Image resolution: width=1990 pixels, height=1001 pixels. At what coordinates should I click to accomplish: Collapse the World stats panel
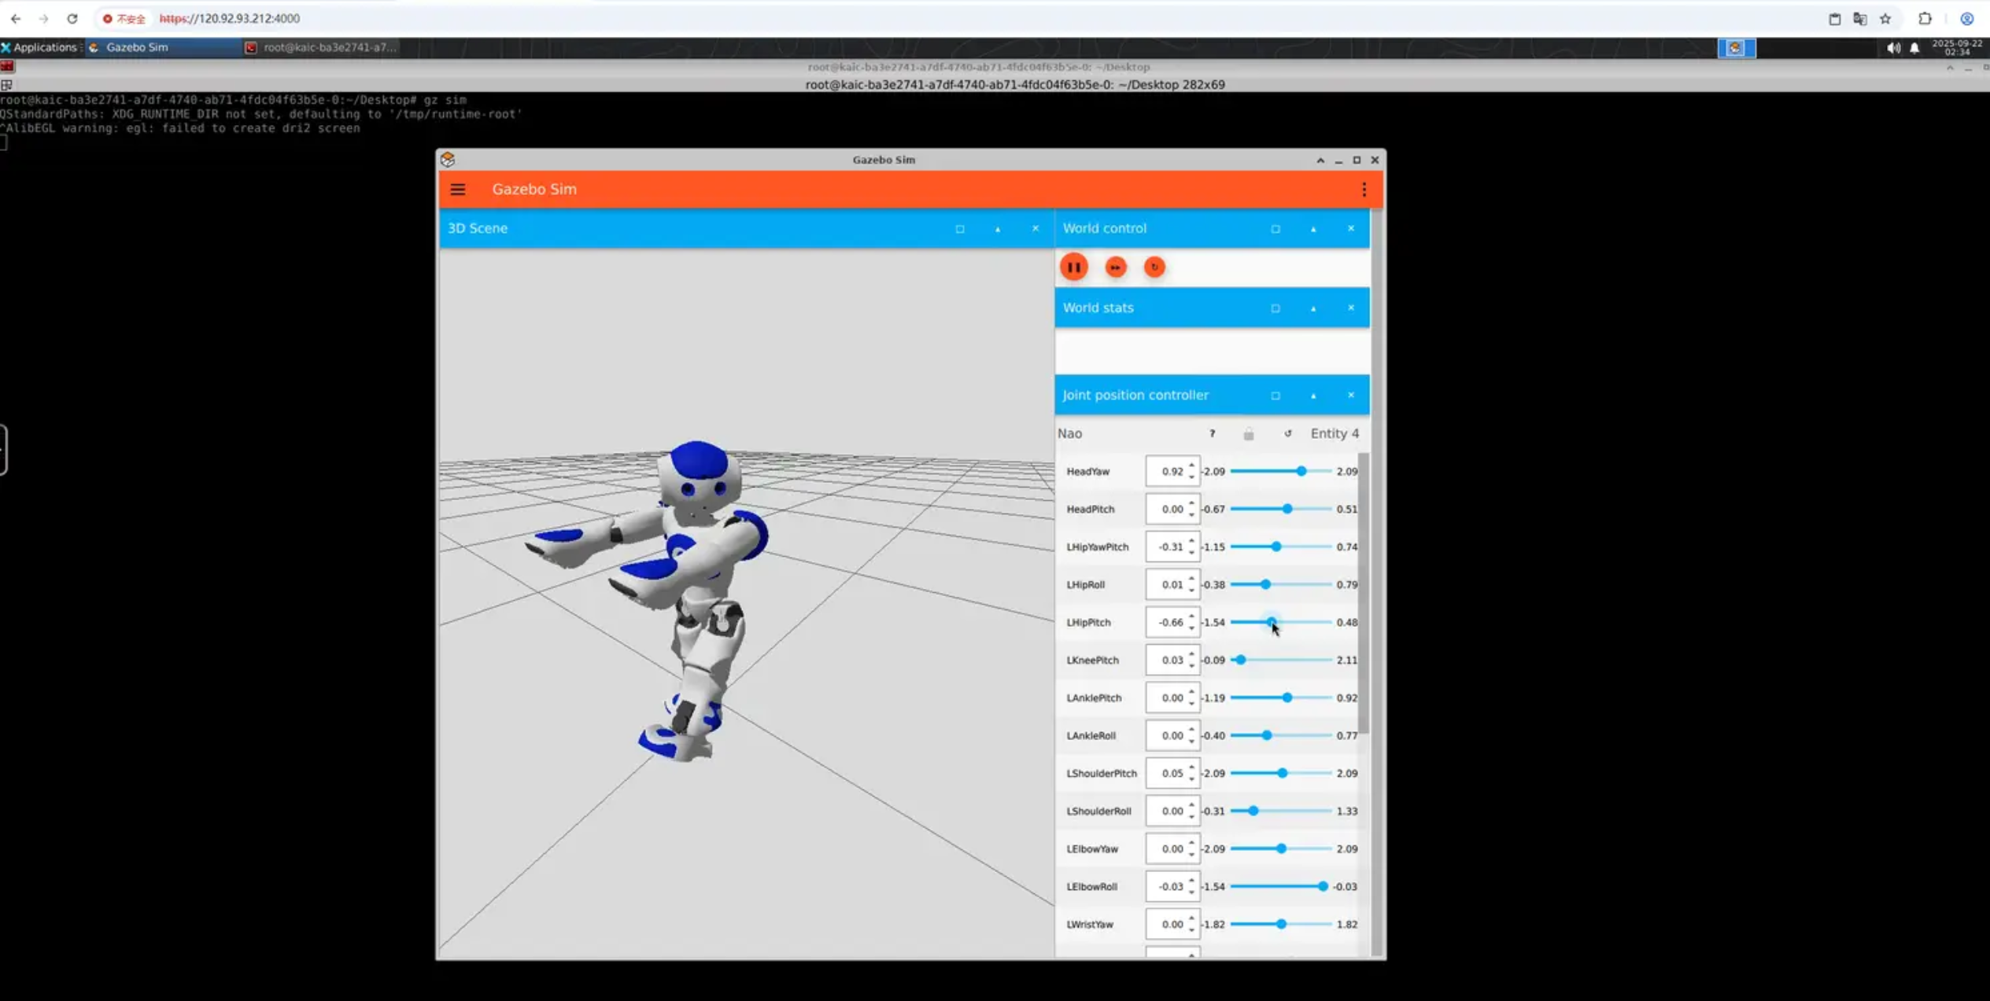[1313, 308]
